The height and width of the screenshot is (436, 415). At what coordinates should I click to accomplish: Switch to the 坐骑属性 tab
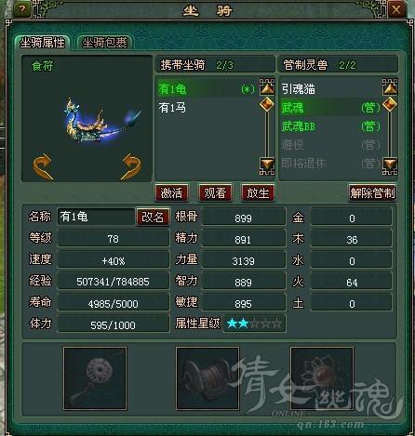pos(43,43)
